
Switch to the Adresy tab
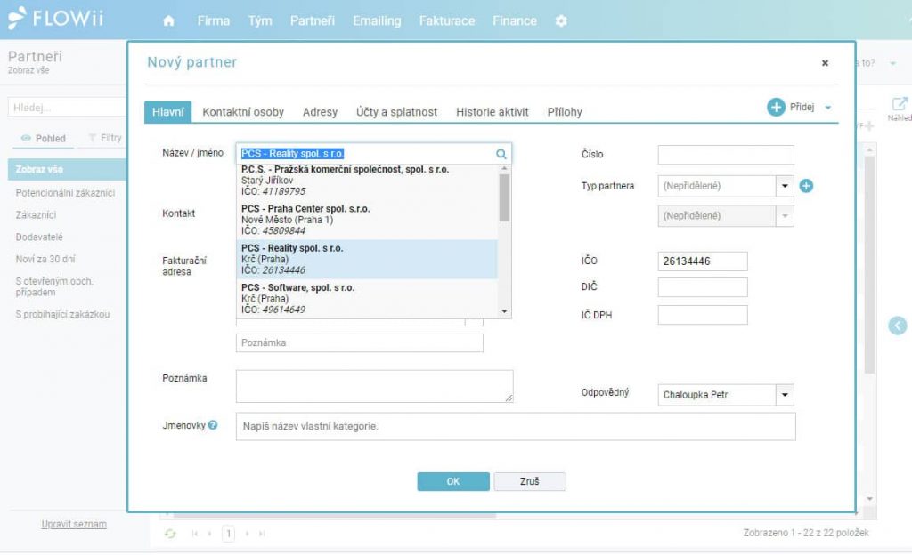[x=320, y=112]
